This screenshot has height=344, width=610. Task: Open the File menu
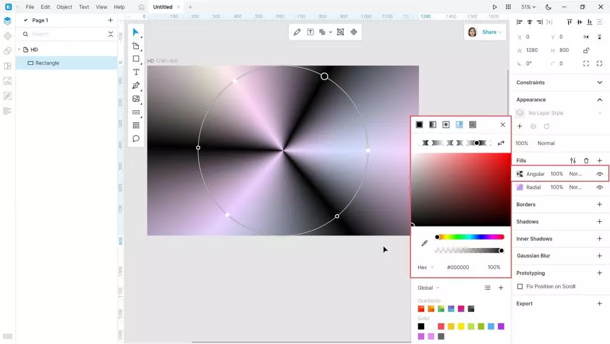click(x=30, y=7)
